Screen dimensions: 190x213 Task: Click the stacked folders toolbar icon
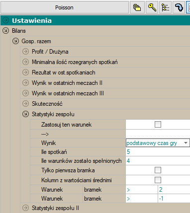click(x=137, y=7)
